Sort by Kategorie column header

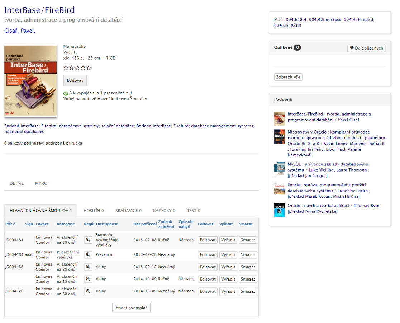tap(66, 224)
